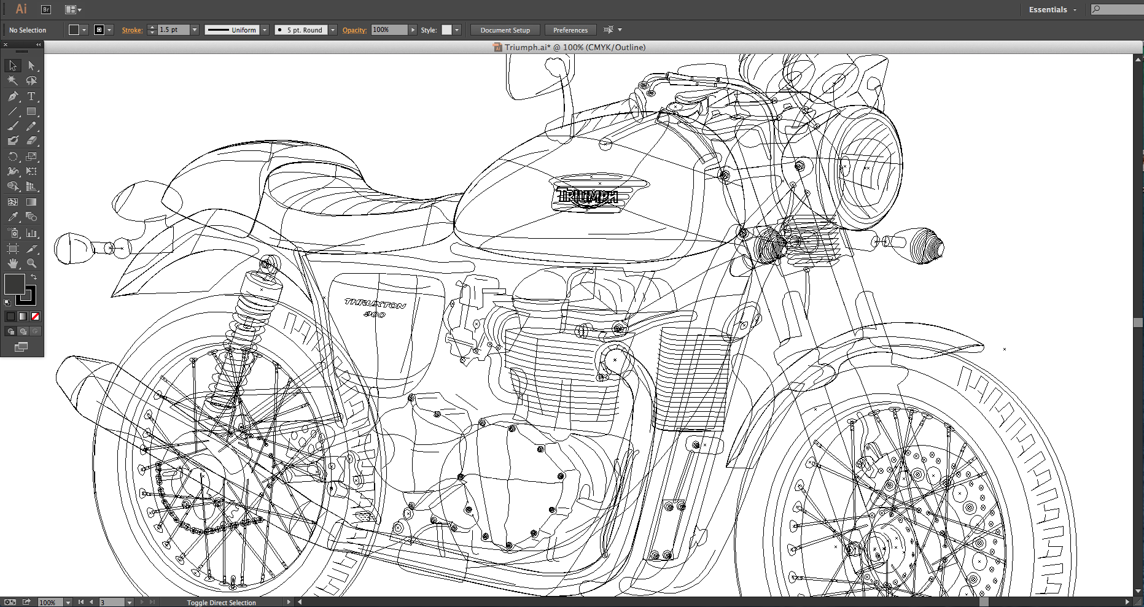This screenshot has width=1144, height=607.
Task: Open the variable width profile dropdown
Action: (265, 29)
